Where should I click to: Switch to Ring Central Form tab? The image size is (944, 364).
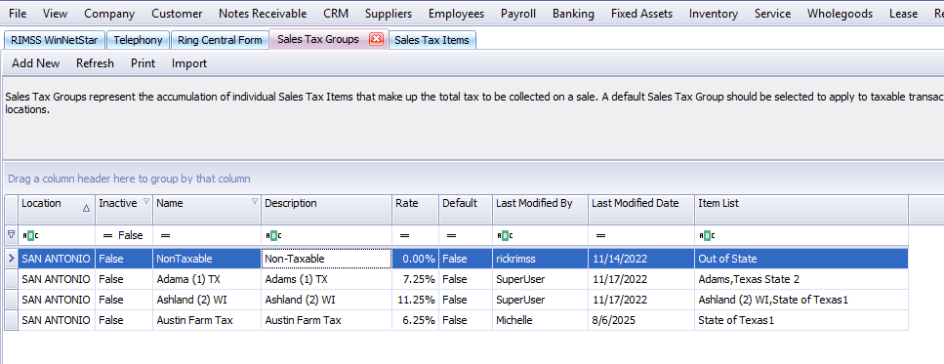(220, 40)
